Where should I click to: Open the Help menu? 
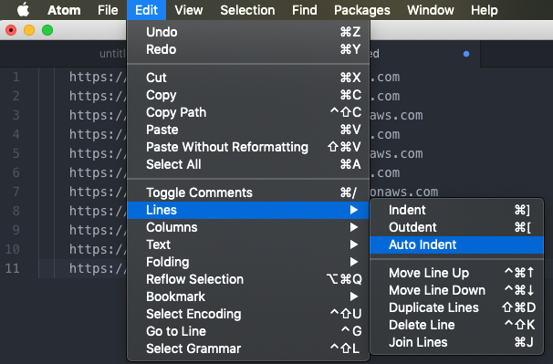(485, 10)
